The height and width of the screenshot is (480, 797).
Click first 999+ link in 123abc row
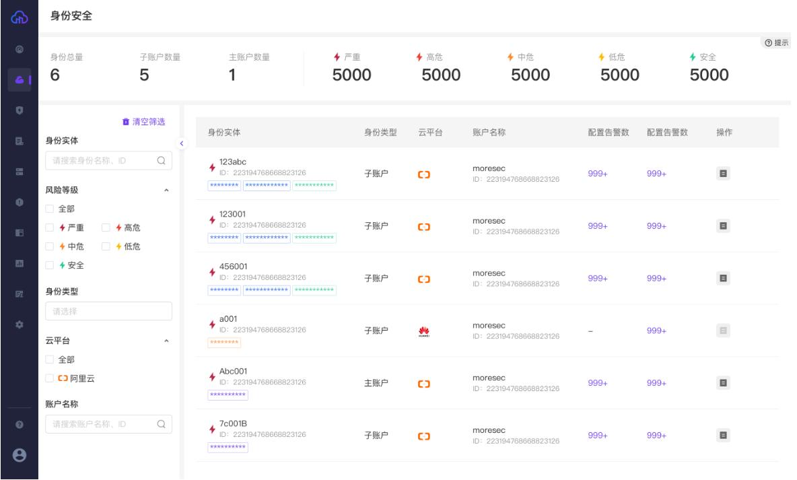[598, 174]
